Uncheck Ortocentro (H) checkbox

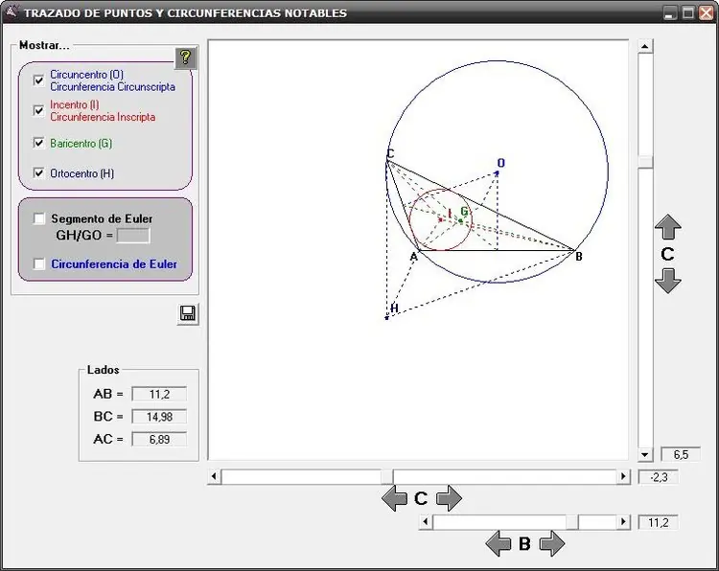coord(39,172)
